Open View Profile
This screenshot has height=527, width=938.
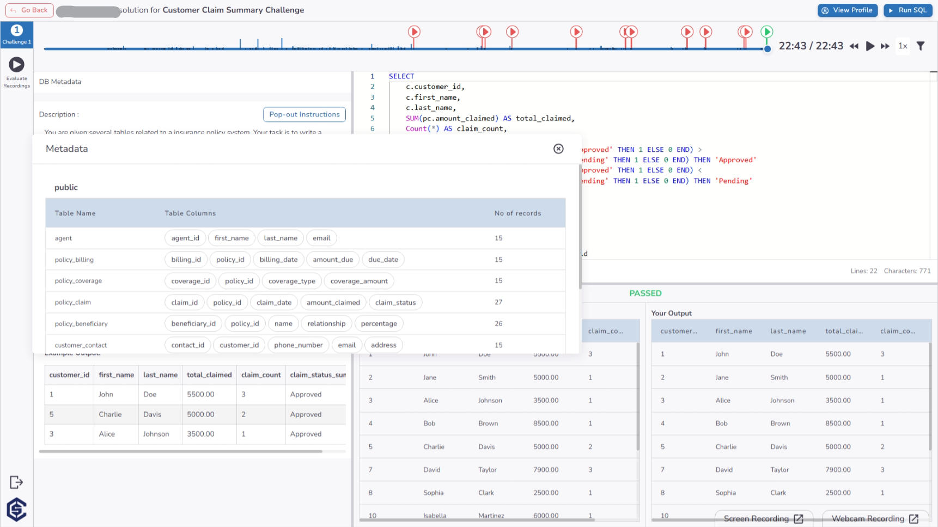click(x=848, y=10)
